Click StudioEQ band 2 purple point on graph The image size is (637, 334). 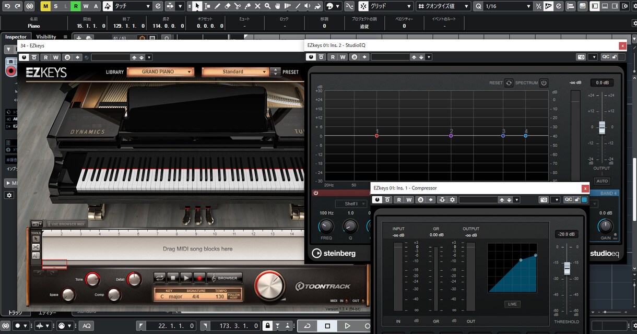(451, 136)
